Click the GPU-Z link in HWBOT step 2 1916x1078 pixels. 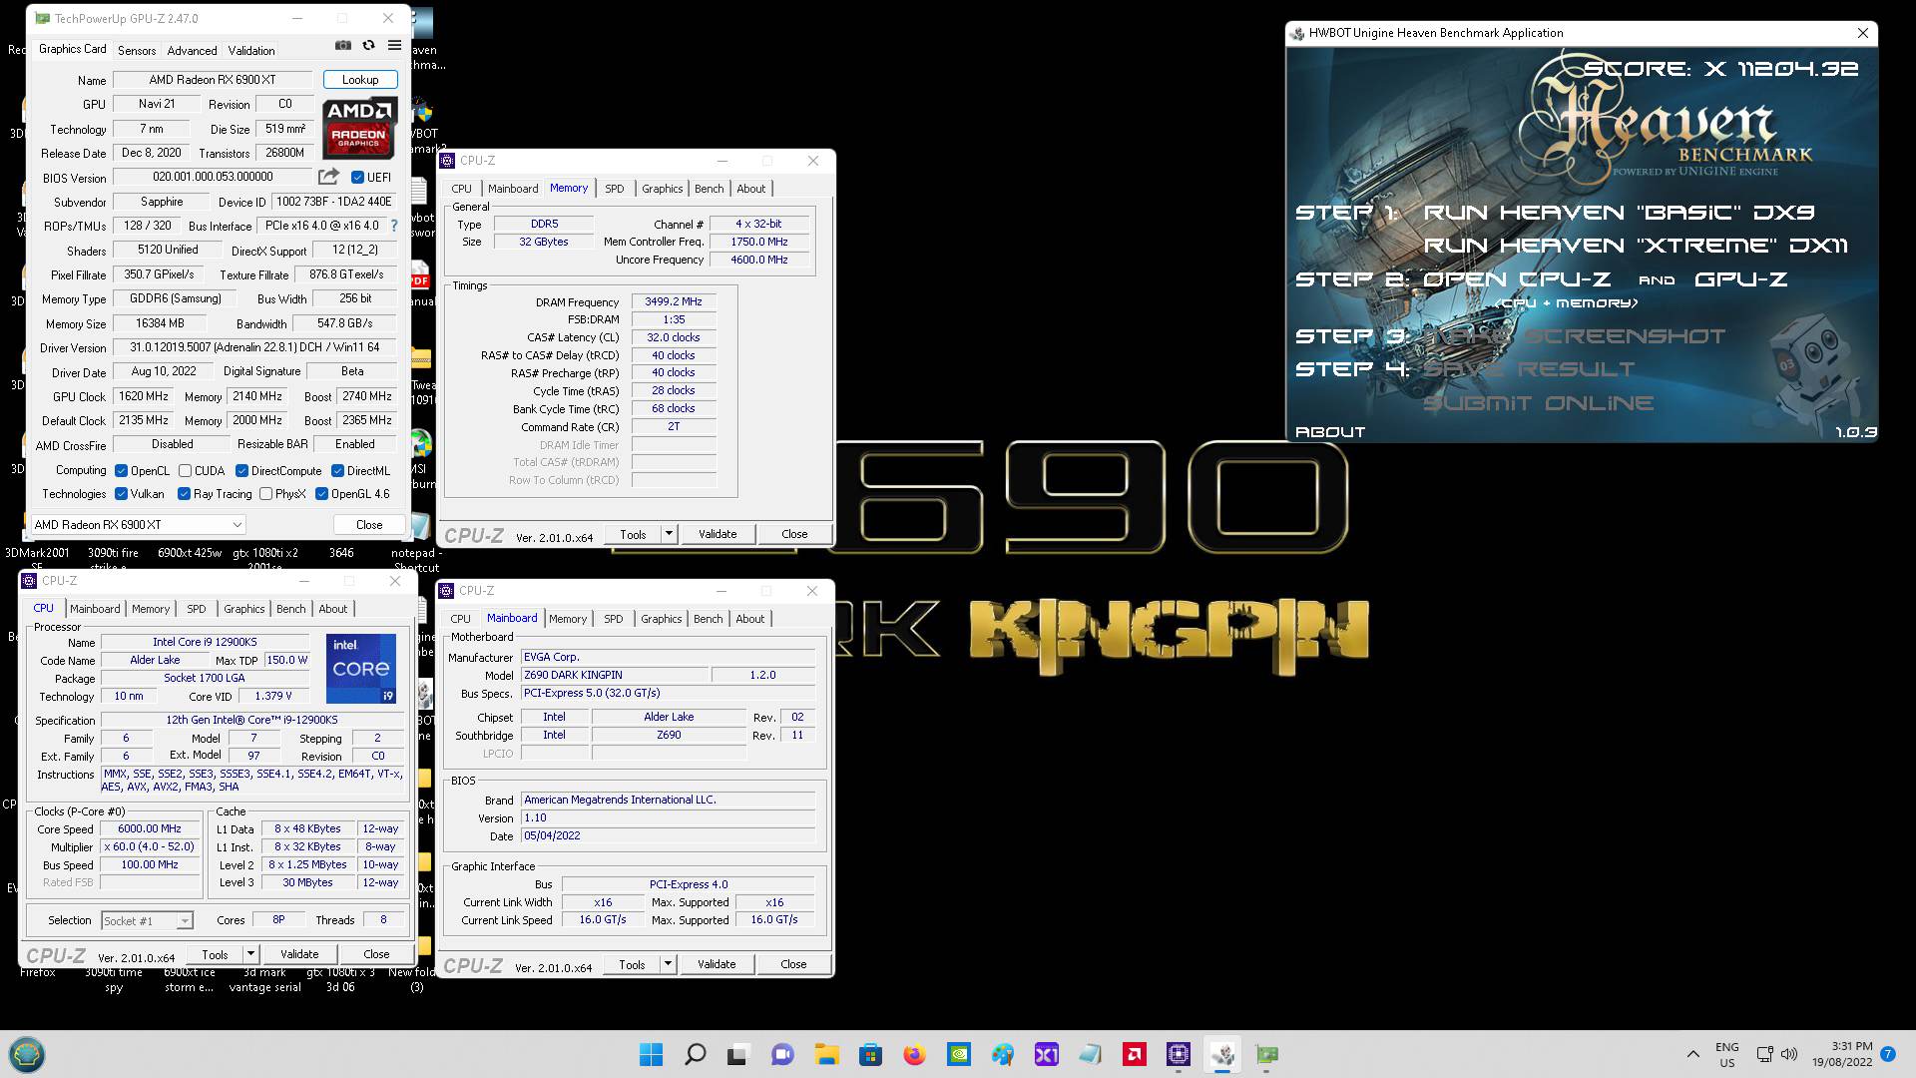[x=1741, y=279]
